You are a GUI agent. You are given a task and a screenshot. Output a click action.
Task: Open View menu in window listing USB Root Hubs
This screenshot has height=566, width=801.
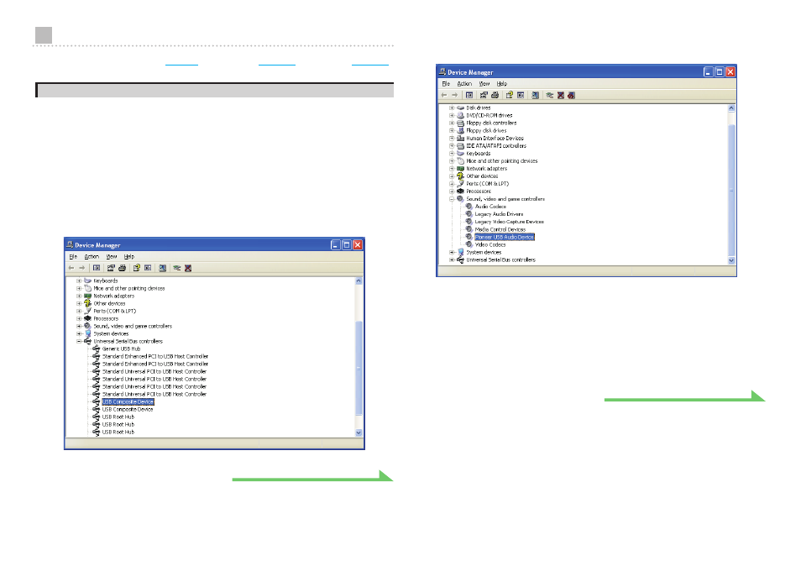pos(112,256)
